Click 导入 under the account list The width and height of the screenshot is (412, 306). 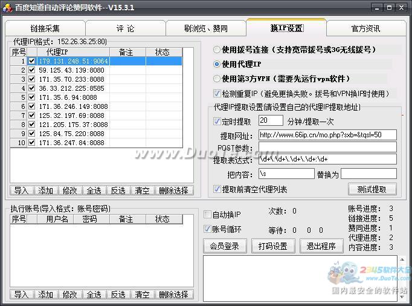pos(22,295)
